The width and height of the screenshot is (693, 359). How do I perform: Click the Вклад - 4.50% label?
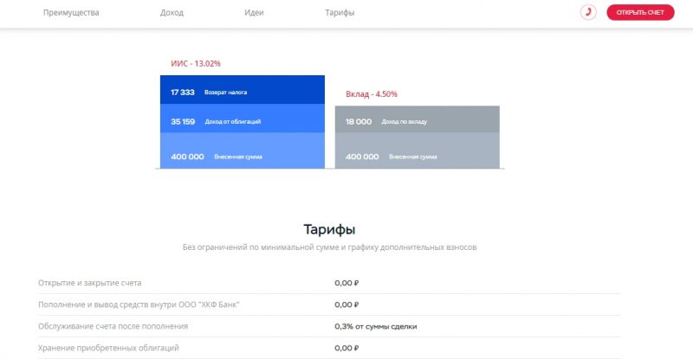click(x=372, y=94)
